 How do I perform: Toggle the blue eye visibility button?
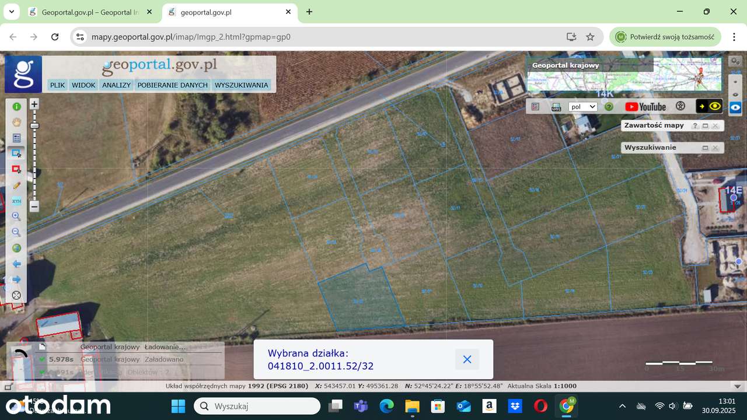(x=735, y=107)
